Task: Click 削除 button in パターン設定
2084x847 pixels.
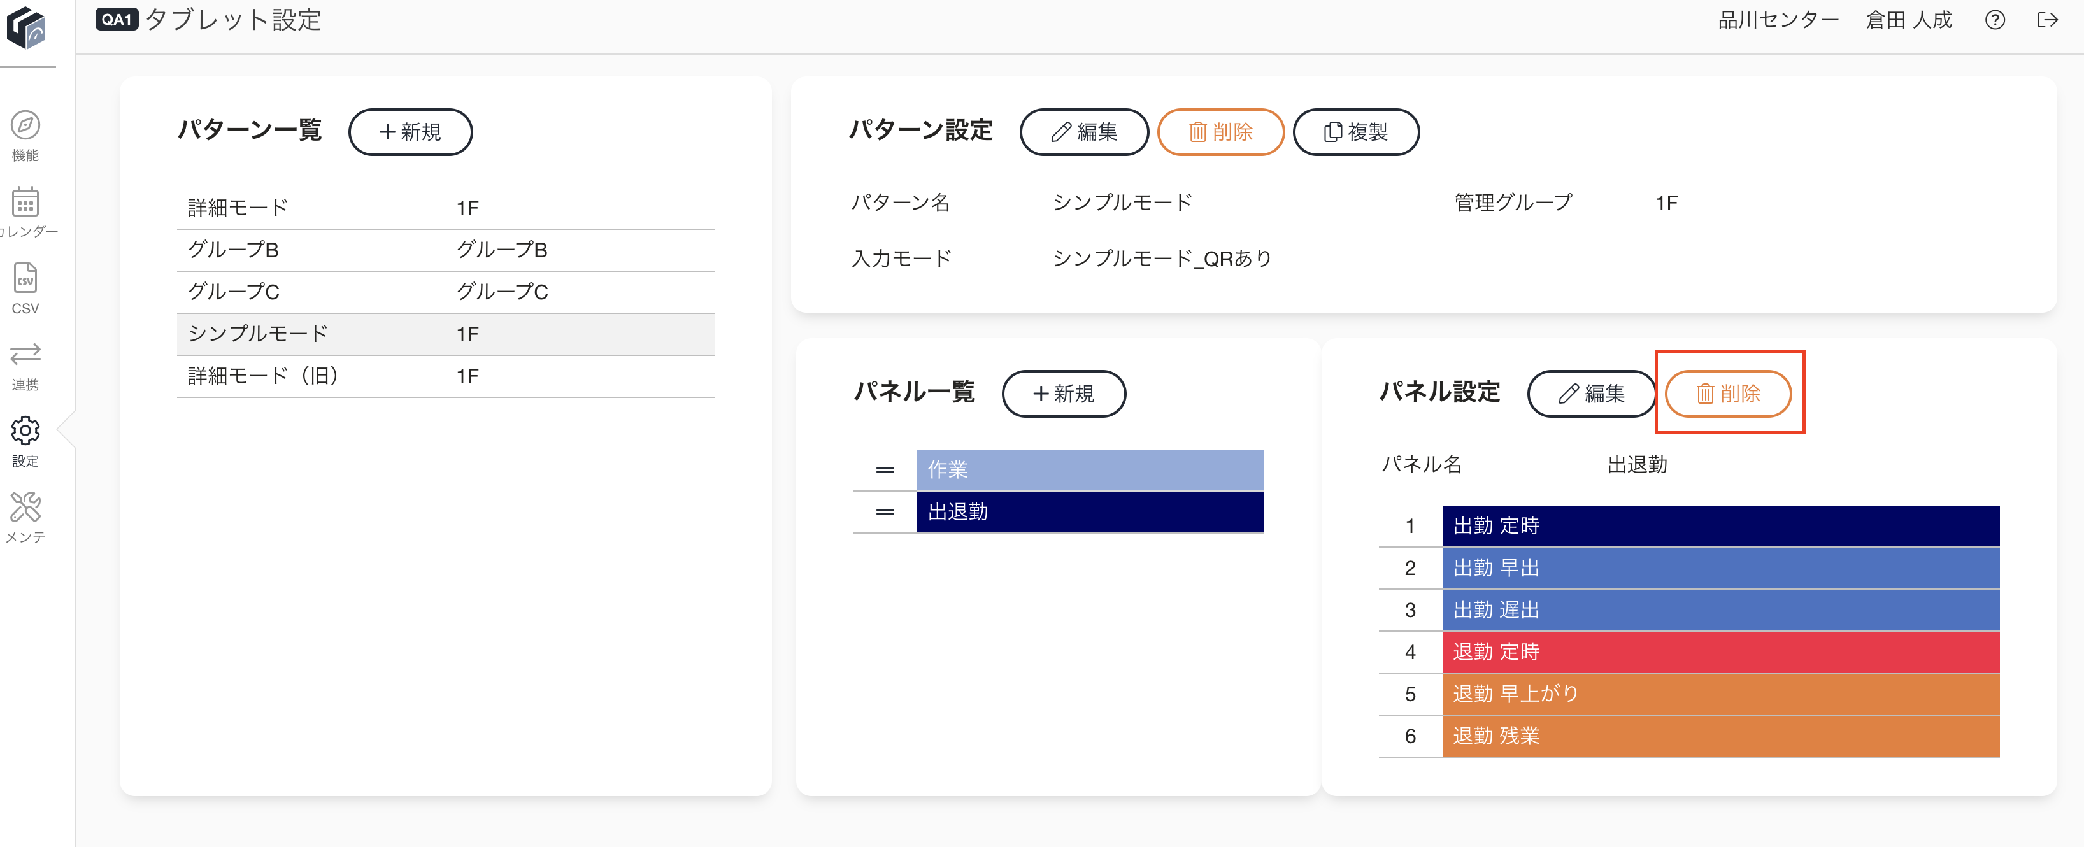Action: [x=1221, y=132]
